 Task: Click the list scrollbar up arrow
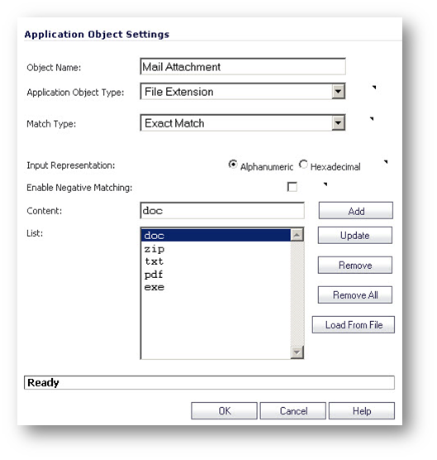(x=297, y=235)
